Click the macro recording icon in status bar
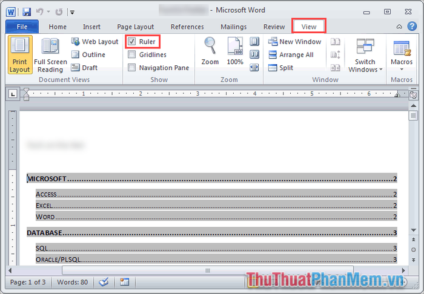This screenshot has width=424, height=294. coord(124,282)
